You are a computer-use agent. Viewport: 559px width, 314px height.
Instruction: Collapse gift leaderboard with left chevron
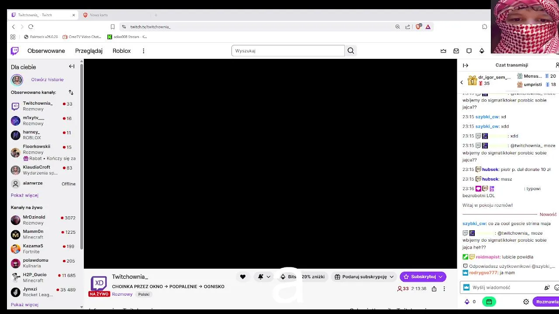coord(462,82)
